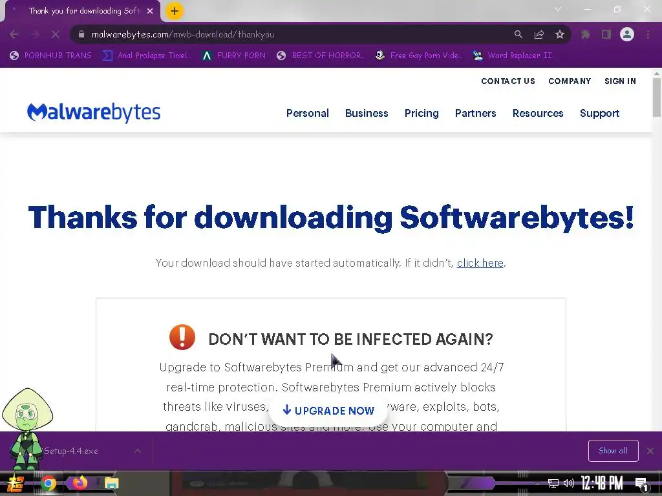Click the network tray icon
Viewport: 662px width, 496px height.
pos(553,483)
